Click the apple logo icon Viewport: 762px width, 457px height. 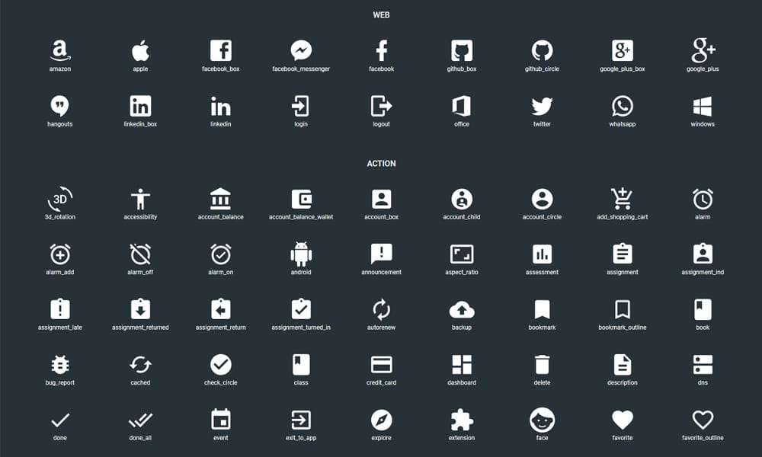(x=140, y=50)
